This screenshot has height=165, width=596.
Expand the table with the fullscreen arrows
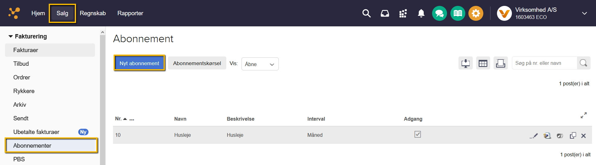(x=584, y=115)
